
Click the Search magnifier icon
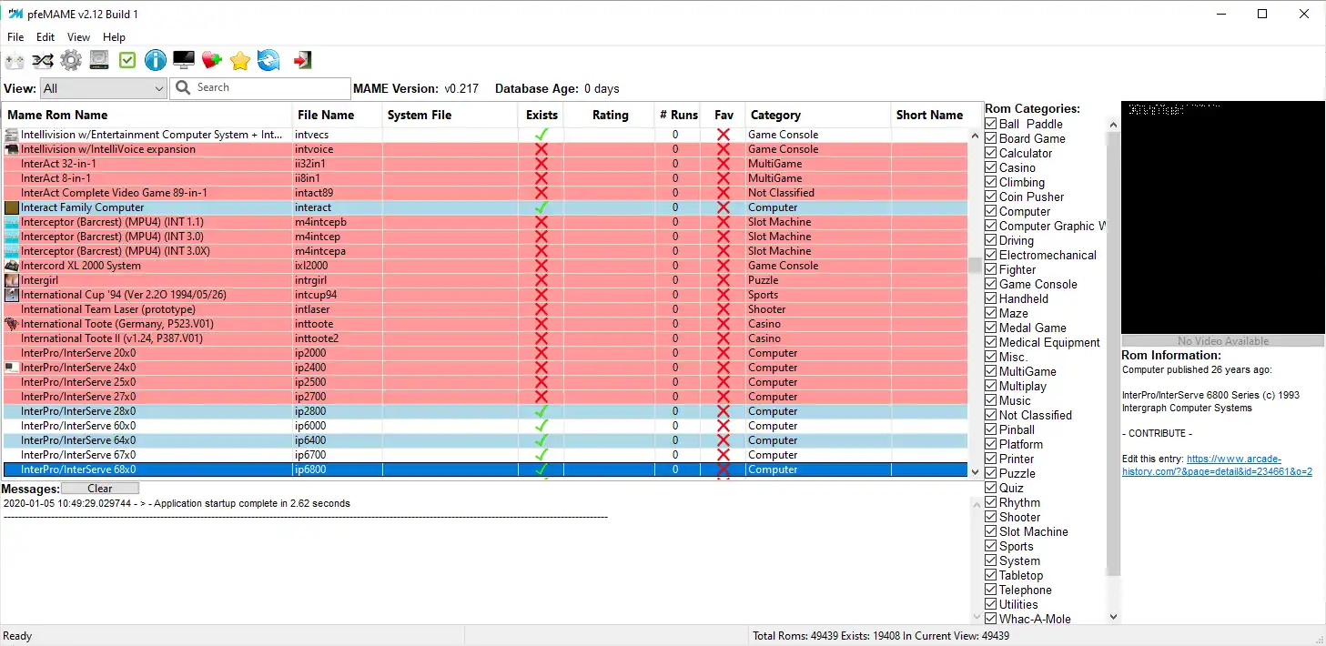183,87
